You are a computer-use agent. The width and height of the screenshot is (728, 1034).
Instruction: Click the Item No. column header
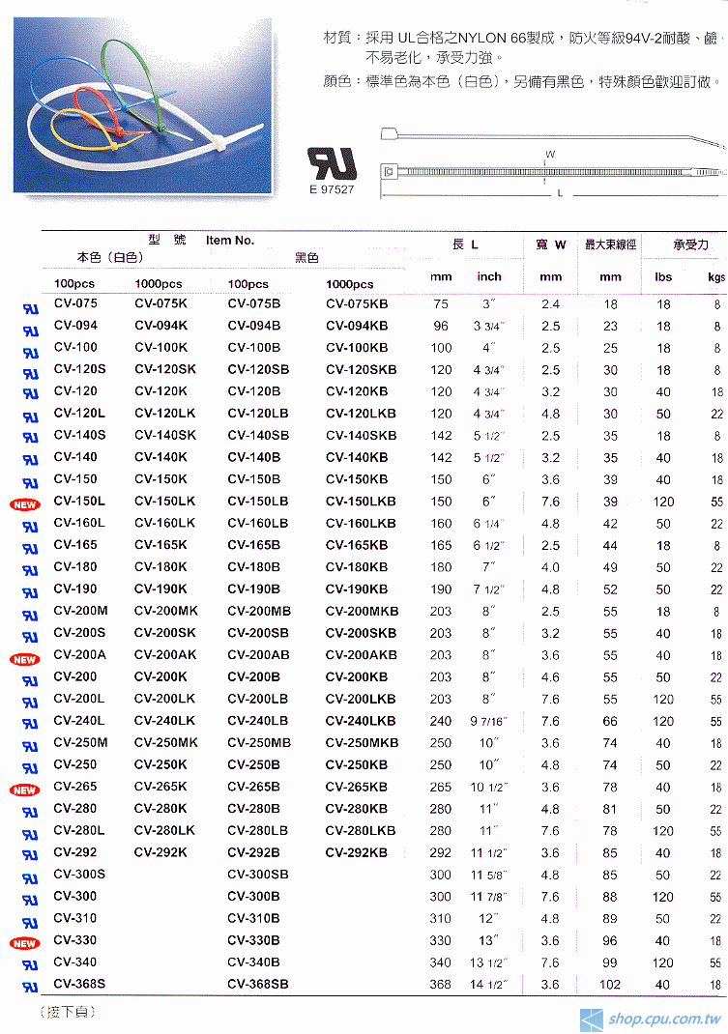(x=229, y=240)
